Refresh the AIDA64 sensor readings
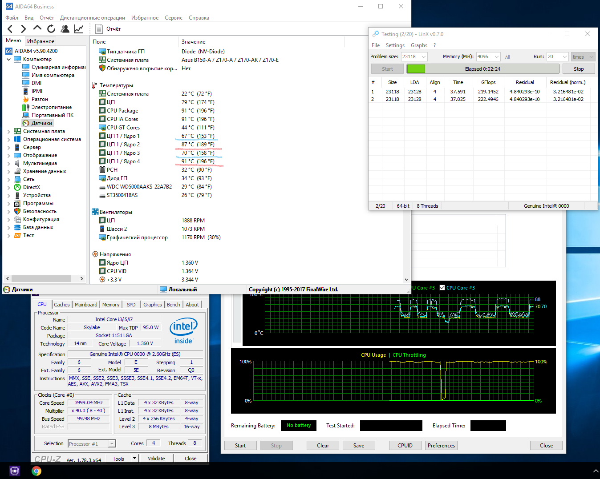Viewport: 600px width, 479px height. [x=51, y=29]
